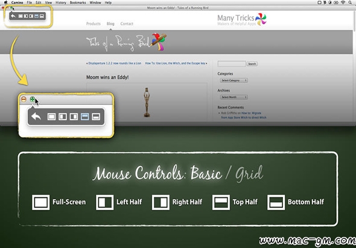Choose the Bottom Half icon in the small Moom popup
Viewport: 356px width, 248px height.
pyautogui.click(x=42, y=16)
